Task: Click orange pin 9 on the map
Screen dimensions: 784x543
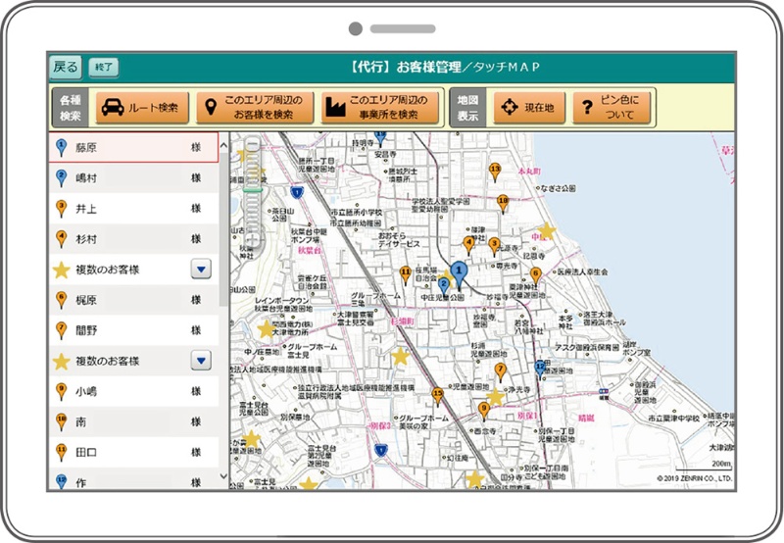Action: [483, 410]
